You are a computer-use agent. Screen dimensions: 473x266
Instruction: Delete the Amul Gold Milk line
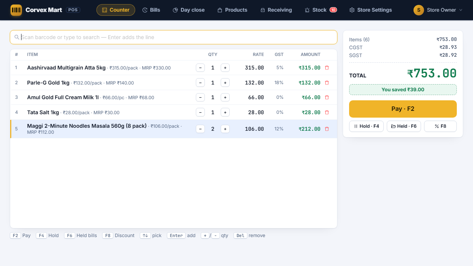[327, 97]
